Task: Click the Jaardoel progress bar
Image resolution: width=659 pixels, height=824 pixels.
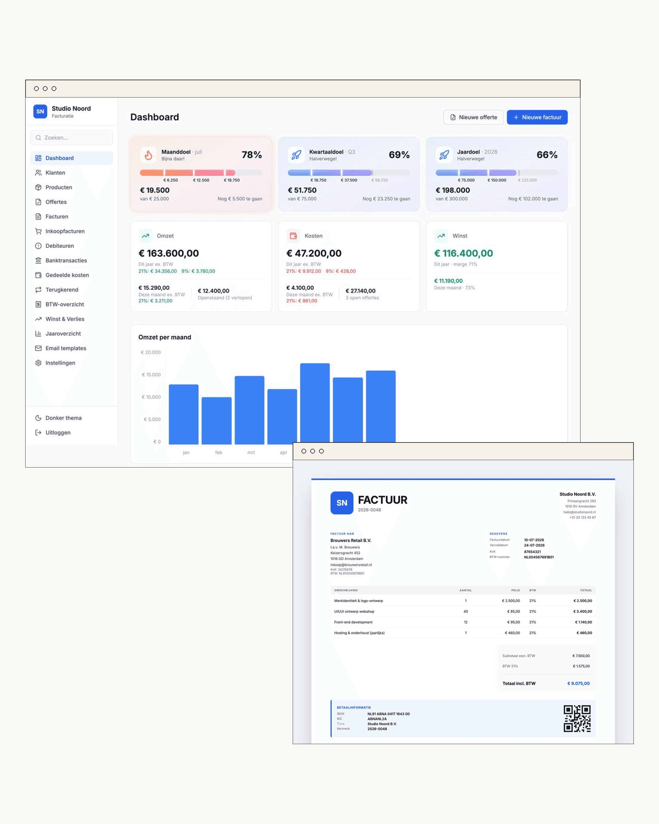Action: point(497,173)
